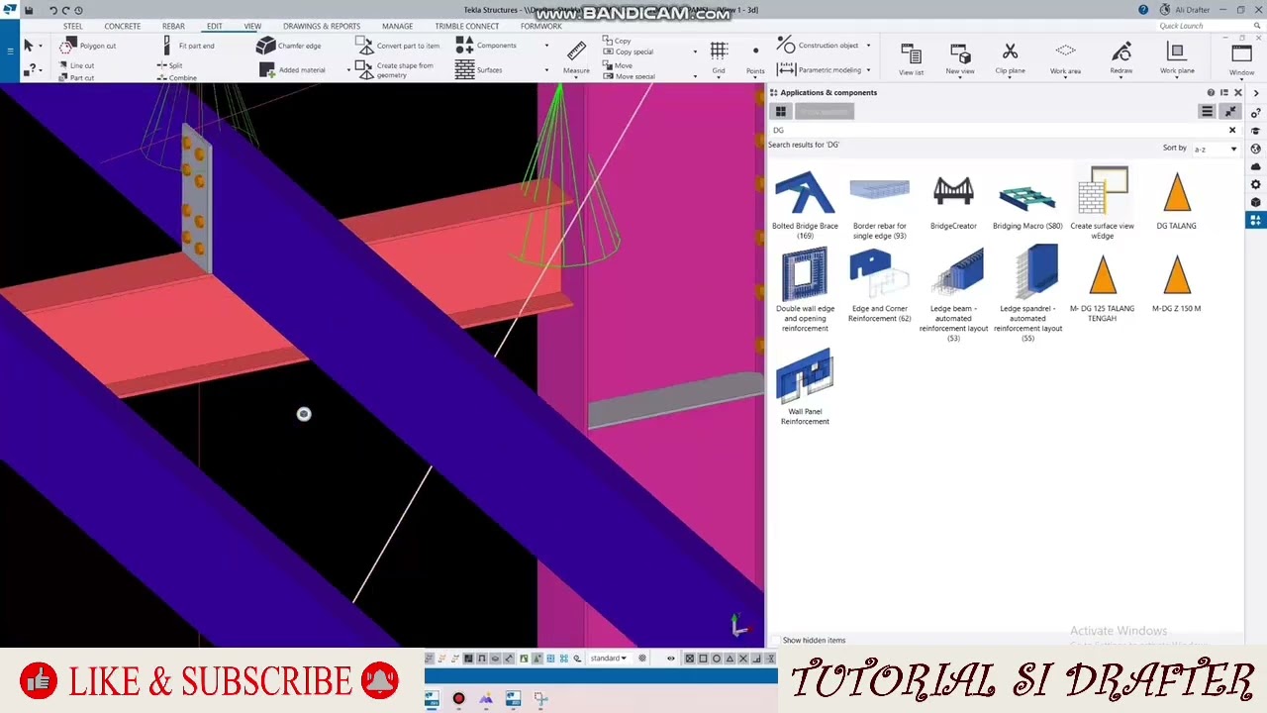
Task: Expand the Components dropdown arrow
Action: coord(546,46)
